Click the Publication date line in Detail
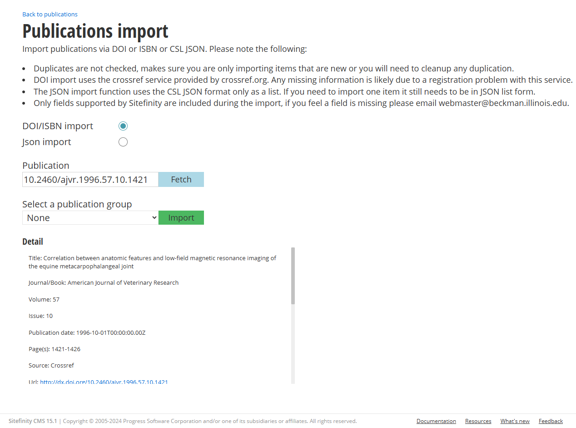Viewport: 576px width, 428px height. point(87,332)
